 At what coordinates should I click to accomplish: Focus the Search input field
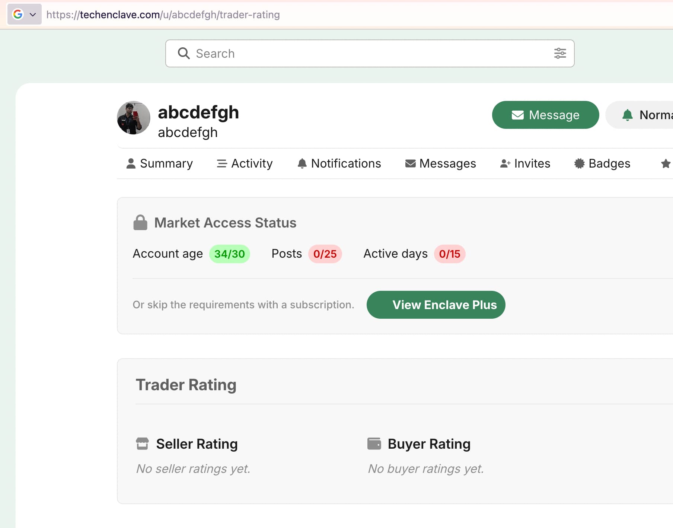pos(370,53)
